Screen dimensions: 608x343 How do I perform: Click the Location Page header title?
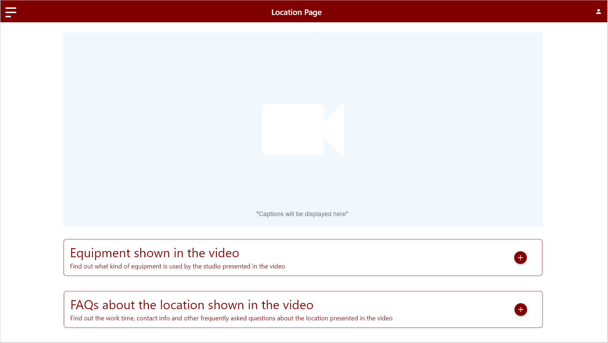(x=296, y=12)
